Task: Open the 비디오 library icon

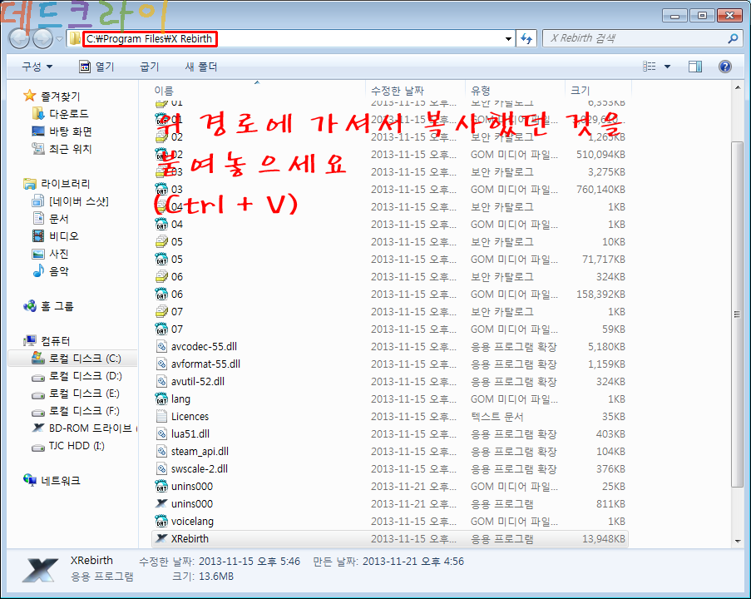Action: [38, 235]
